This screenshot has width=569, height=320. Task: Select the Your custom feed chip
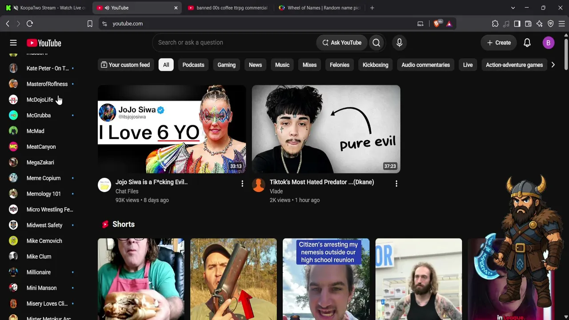(x=125, y=65)
